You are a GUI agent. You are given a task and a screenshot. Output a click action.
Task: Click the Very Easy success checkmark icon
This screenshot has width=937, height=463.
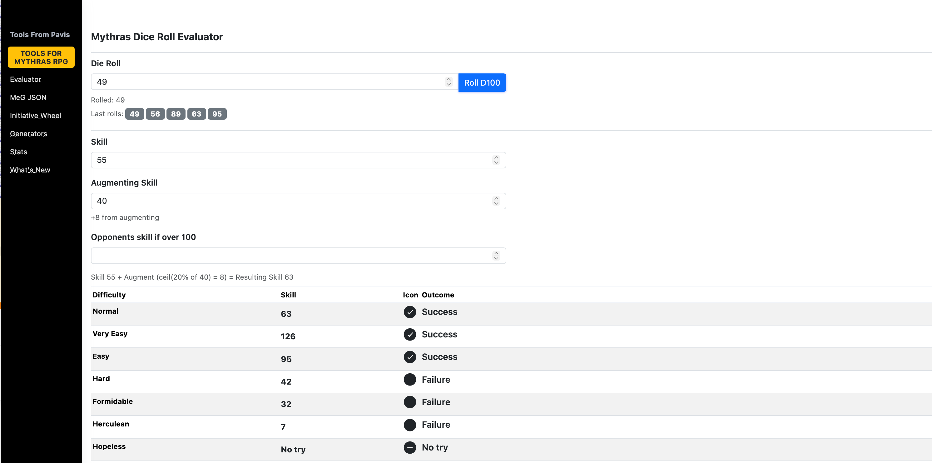(409, 335)
